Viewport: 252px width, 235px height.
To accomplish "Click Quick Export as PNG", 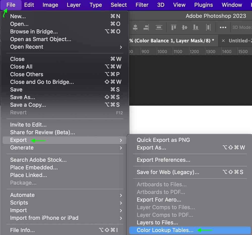I will [x=163, y=140].
